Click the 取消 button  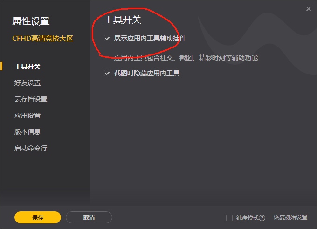tap(89, 217)
